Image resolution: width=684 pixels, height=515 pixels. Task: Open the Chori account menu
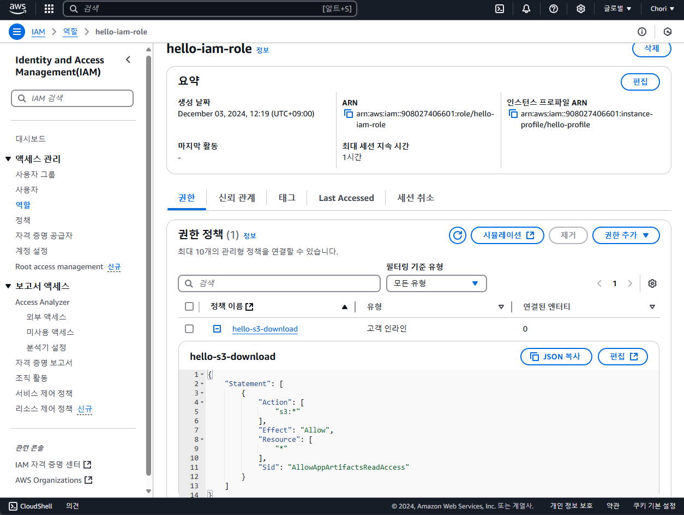click(662, 9)
